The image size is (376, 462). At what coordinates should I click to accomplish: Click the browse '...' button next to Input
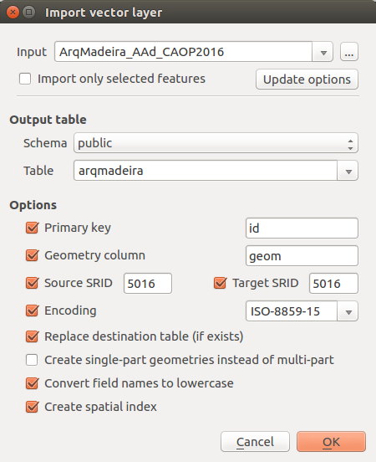pyautogui.click(x=349, y=52)
